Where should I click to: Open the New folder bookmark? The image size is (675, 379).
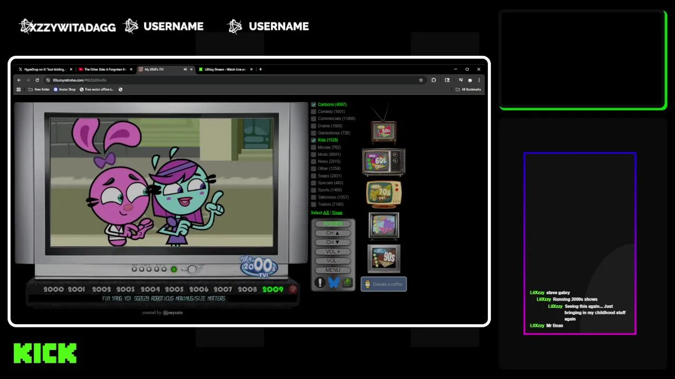tap(39, 89)
